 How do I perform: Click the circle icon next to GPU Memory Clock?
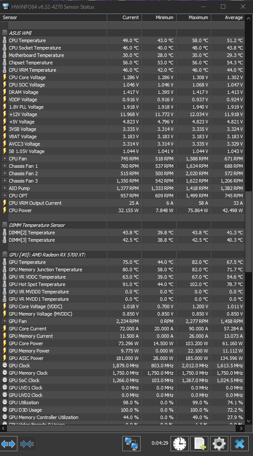[x=4, y=373]
